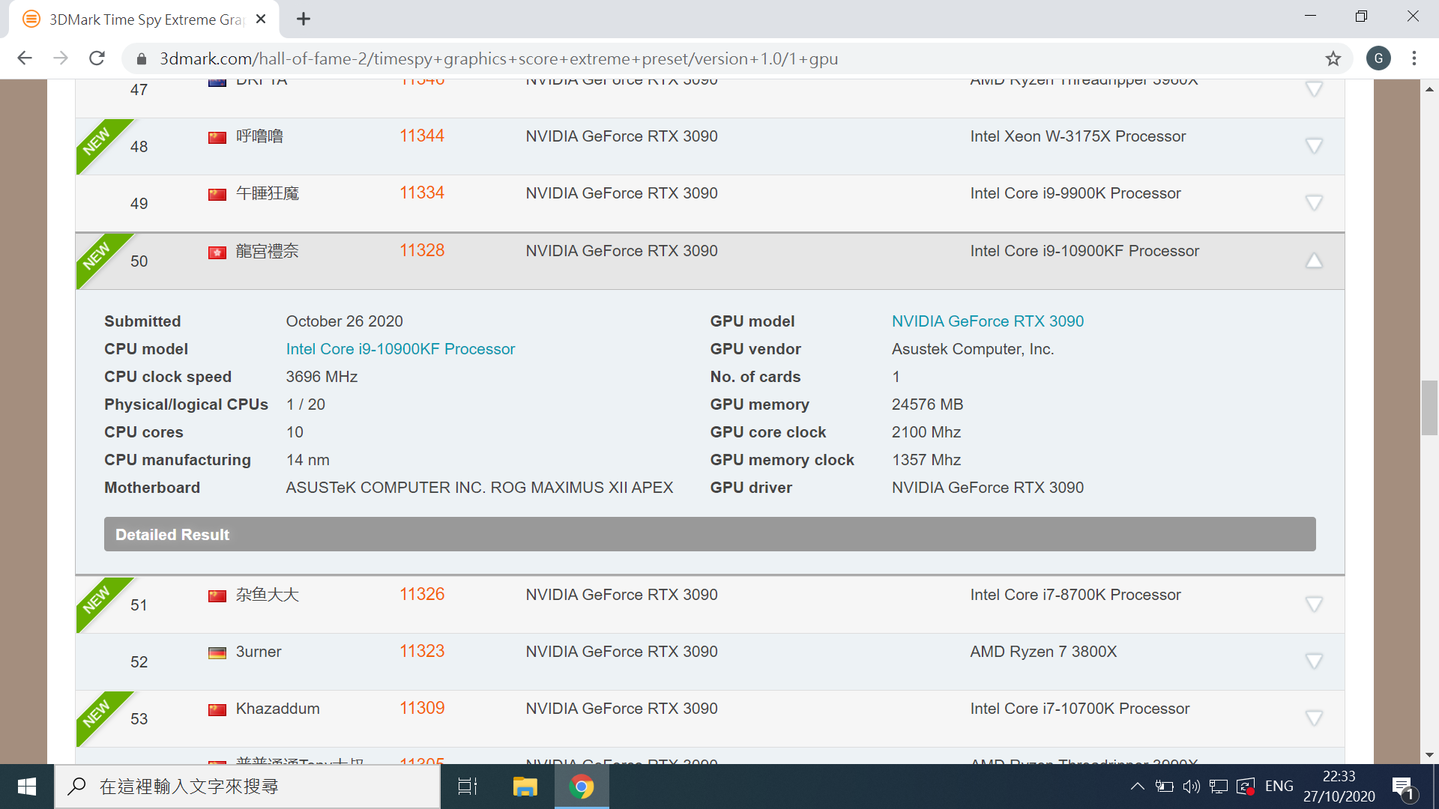Click the address bar URL

(498, 58)
